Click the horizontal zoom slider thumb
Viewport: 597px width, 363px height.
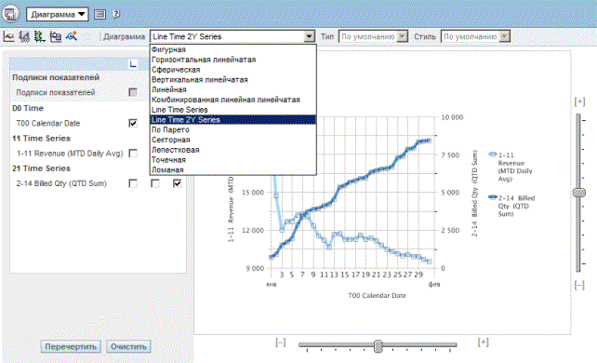[x=378, y=346]
